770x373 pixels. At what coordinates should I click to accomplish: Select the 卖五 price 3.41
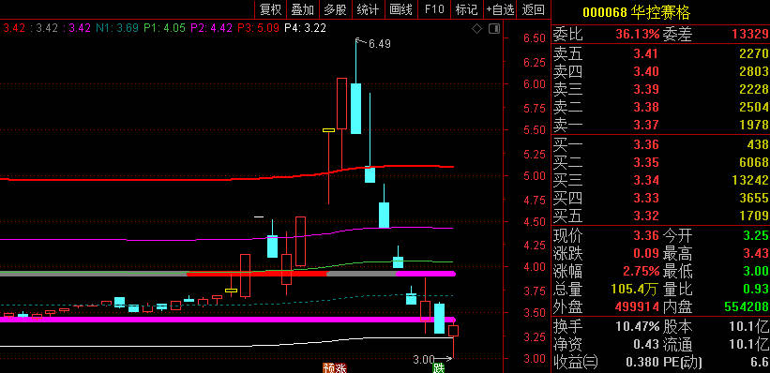646,53
